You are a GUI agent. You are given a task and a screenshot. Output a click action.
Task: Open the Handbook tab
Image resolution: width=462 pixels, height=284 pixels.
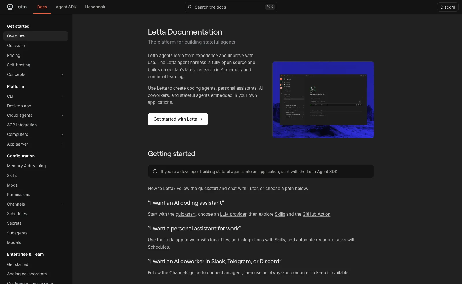[x=95, y=7]
